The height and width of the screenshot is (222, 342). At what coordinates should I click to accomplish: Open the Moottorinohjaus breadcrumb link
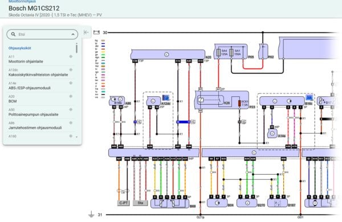click(22, 1)
